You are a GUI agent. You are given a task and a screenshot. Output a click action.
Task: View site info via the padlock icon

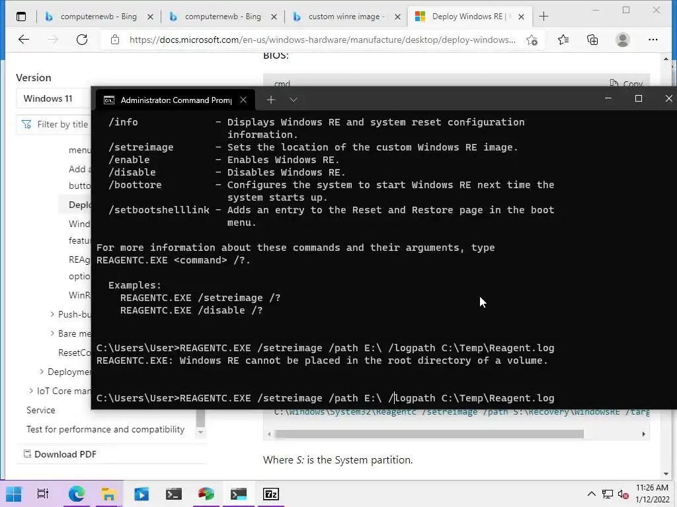(115, 40)
